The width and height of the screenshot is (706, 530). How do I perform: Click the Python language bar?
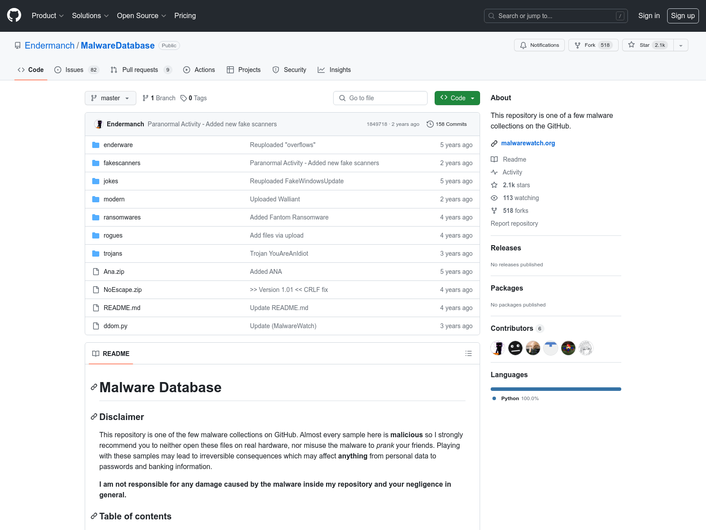[x=556, y=389]
